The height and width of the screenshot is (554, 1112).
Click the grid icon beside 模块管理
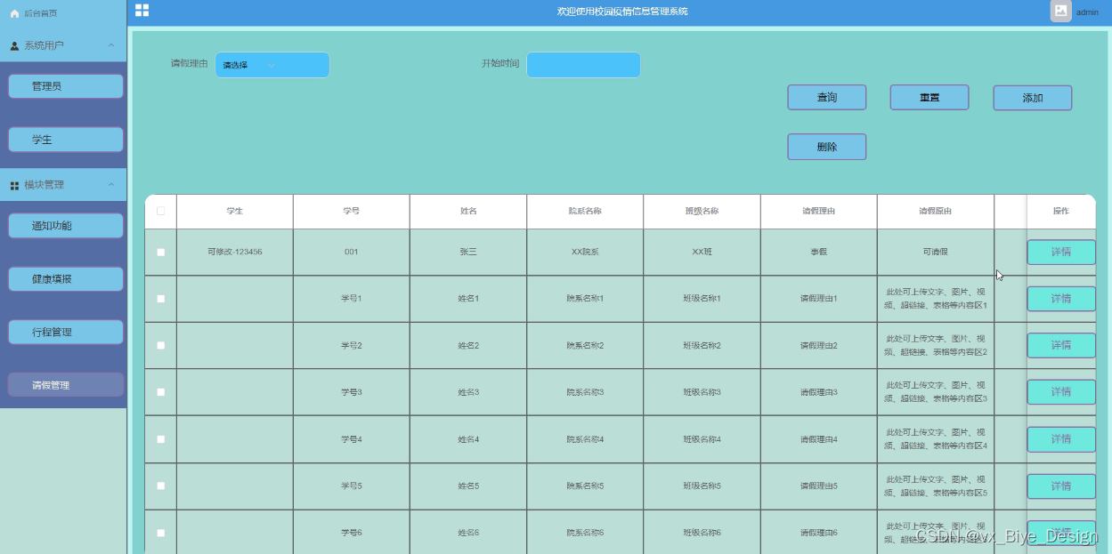pos(14,185)
